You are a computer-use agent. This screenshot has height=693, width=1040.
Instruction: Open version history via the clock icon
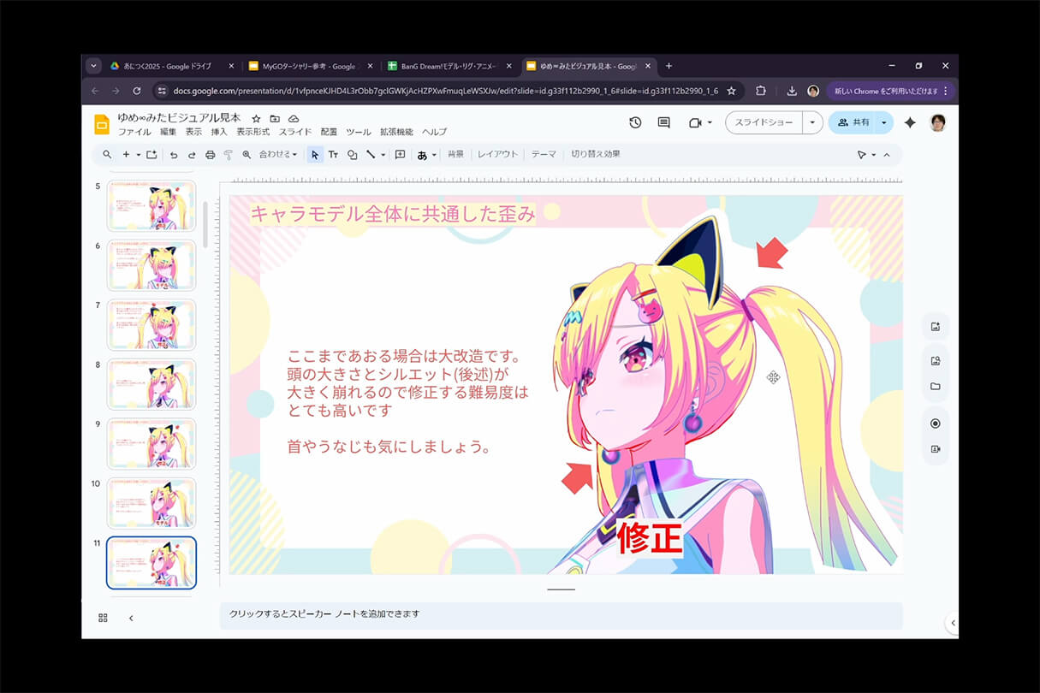click(x=634, y=122)
